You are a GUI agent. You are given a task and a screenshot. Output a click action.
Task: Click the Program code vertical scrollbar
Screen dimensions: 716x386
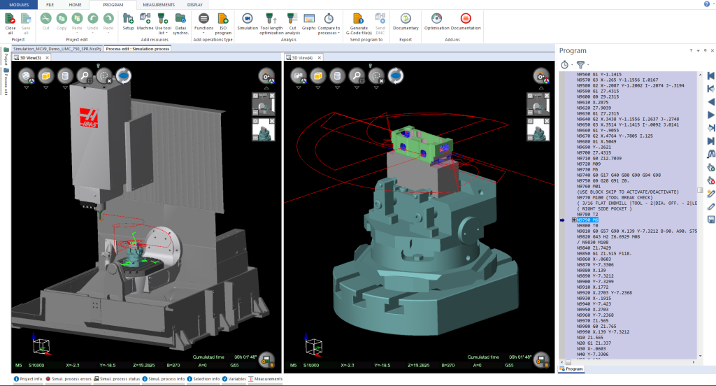(700, 190)
